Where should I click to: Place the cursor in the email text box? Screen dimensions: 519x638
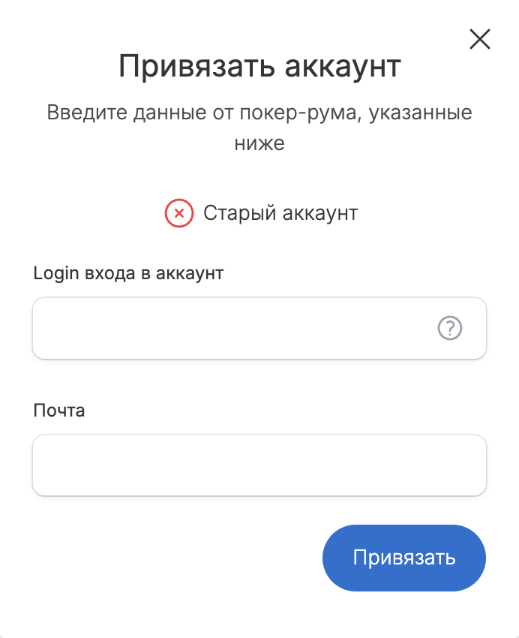point(259,465)
